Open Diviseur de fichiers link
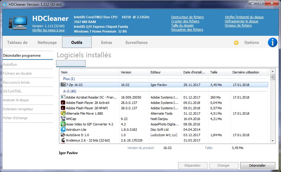Image resolution: width=281 pixels, height=172 pixels. [x=238, y=25]
